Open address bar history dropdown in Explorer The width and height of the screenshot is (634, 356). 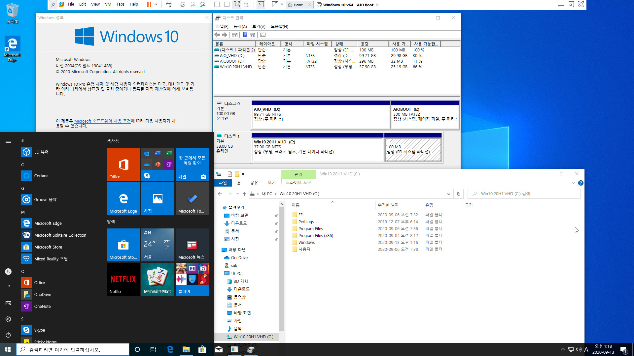tap(448, 194)
